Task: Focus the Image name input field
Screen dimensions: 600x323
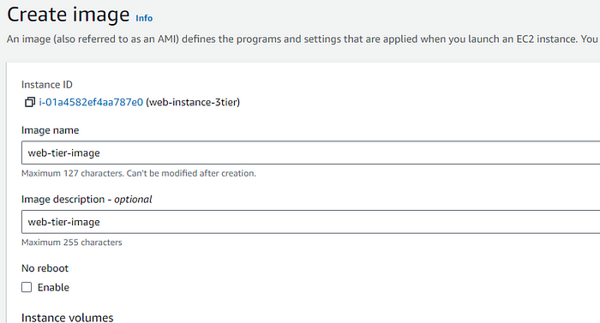Action: point(310,153)
